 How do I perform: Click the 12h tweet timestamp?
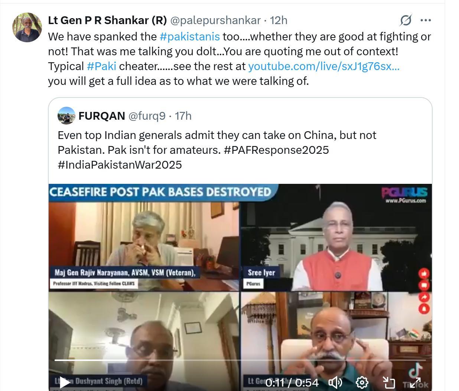279,20
